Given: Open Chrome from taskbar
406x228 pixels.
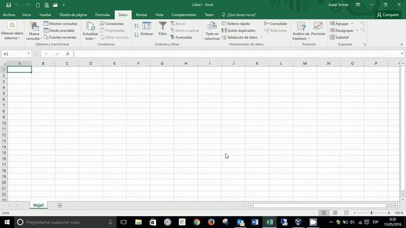Looking at the screenshot, I should pyautogui.click(x=197, y=222).
